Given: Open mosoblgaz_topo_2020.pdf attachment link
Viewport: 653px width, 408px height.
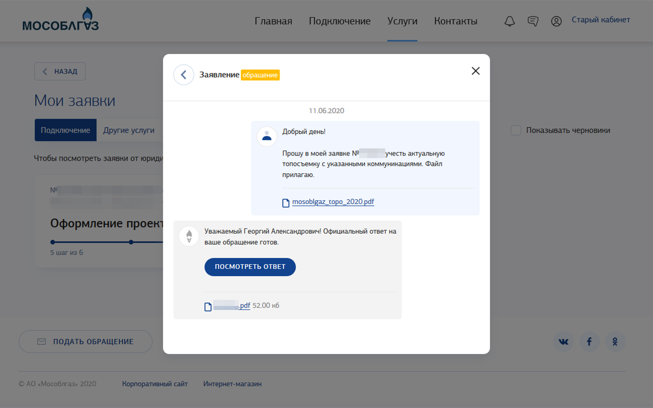Looking at the screenshot, I should click(x=333, y=202).
